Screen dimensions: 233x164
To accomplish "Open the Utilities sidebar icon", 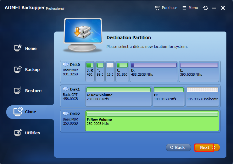I will point(18,132).
